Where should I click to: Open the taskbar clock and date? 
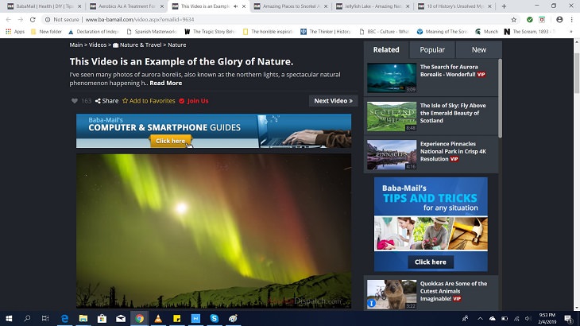[x=547, y=318]
